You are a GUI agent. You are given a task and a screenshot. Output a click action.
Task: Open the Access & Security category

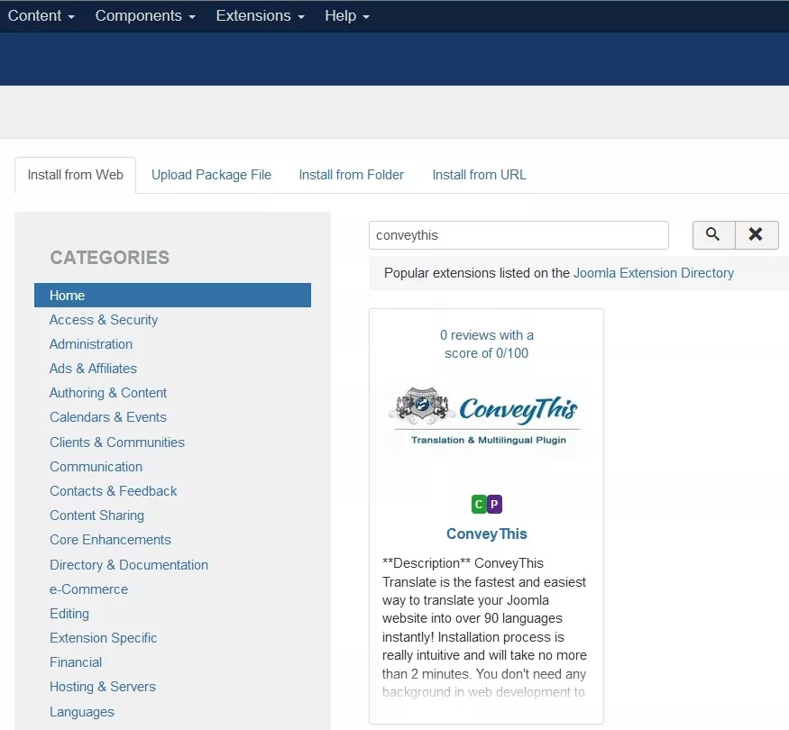click(103, 320)
